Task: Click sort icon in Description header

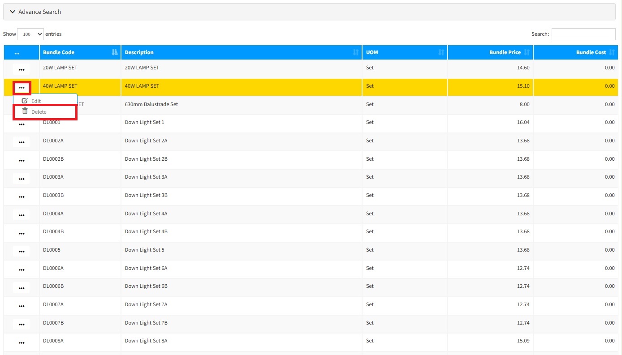Action: click(x=355, y=52)
